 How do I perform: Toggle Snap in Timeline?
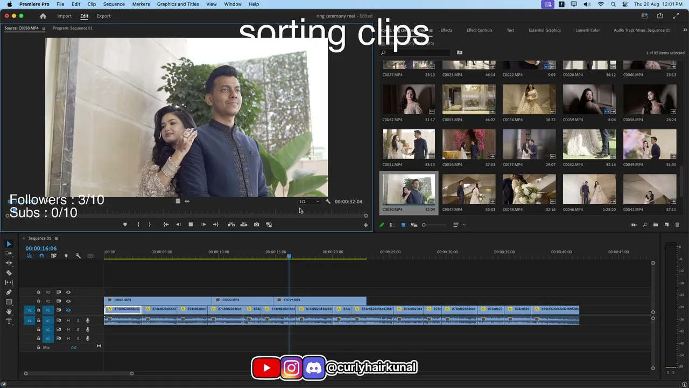coord(41,256)
